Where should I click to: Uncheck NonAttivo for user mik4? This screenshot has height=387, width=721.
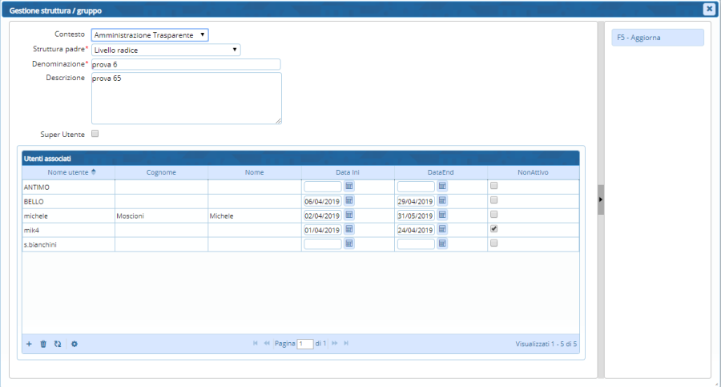(x=494, y=228)
